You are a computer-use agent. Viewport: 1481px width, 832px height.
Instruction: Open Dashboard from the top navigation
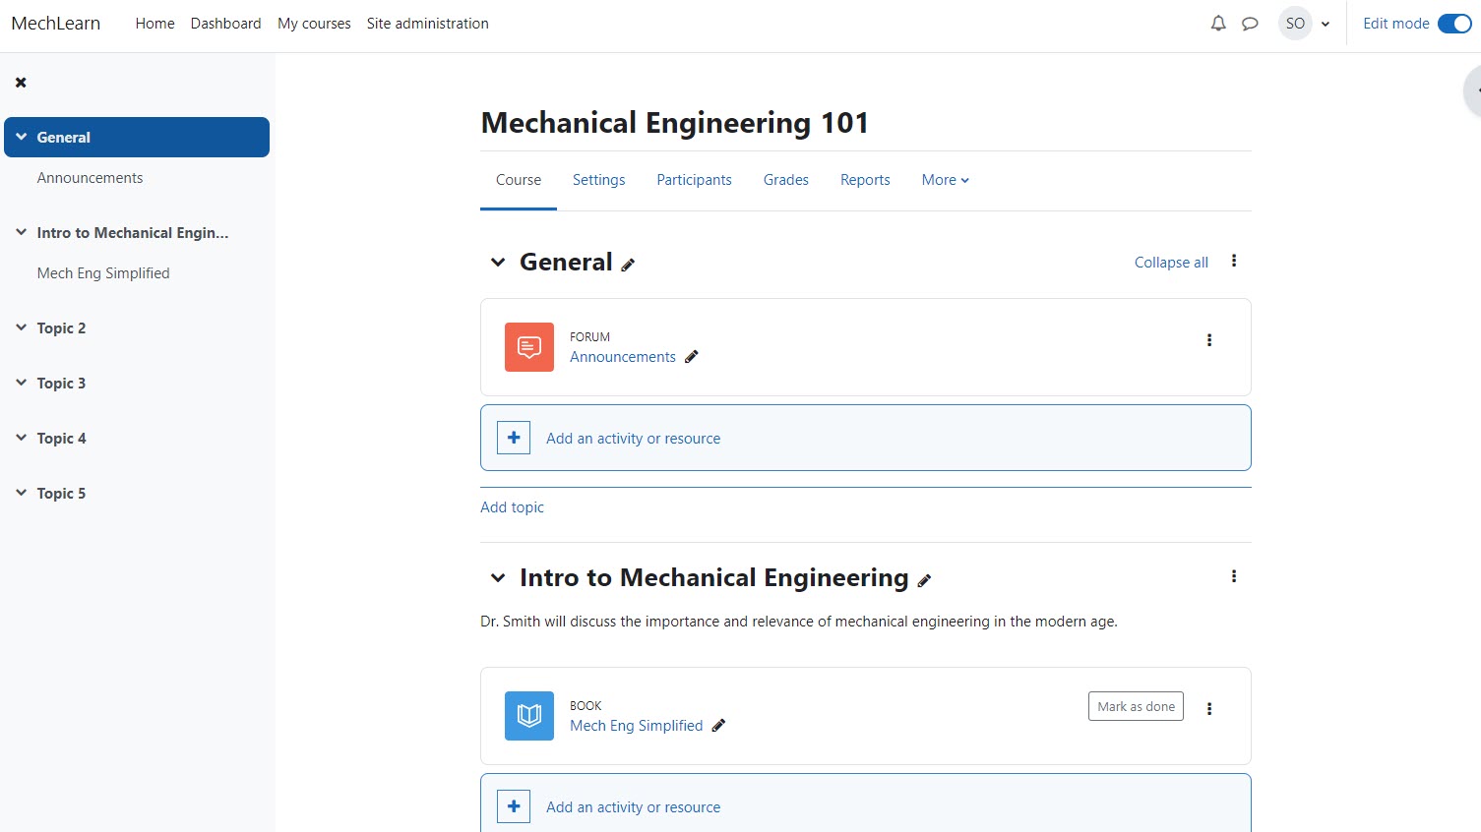[x=226, y=24]
